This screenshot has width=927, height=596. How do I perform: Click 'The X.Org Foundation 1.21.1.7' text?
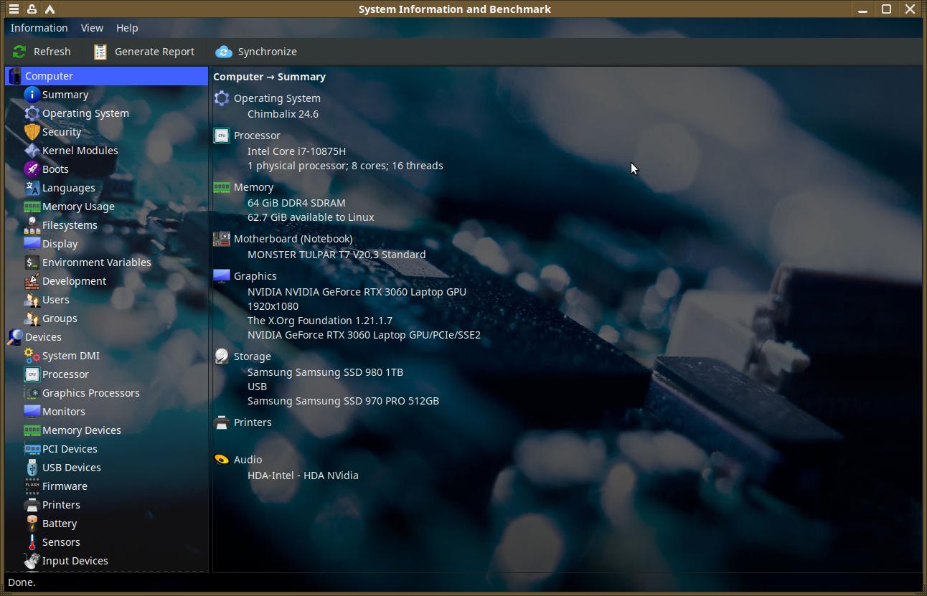coord(320,321)
